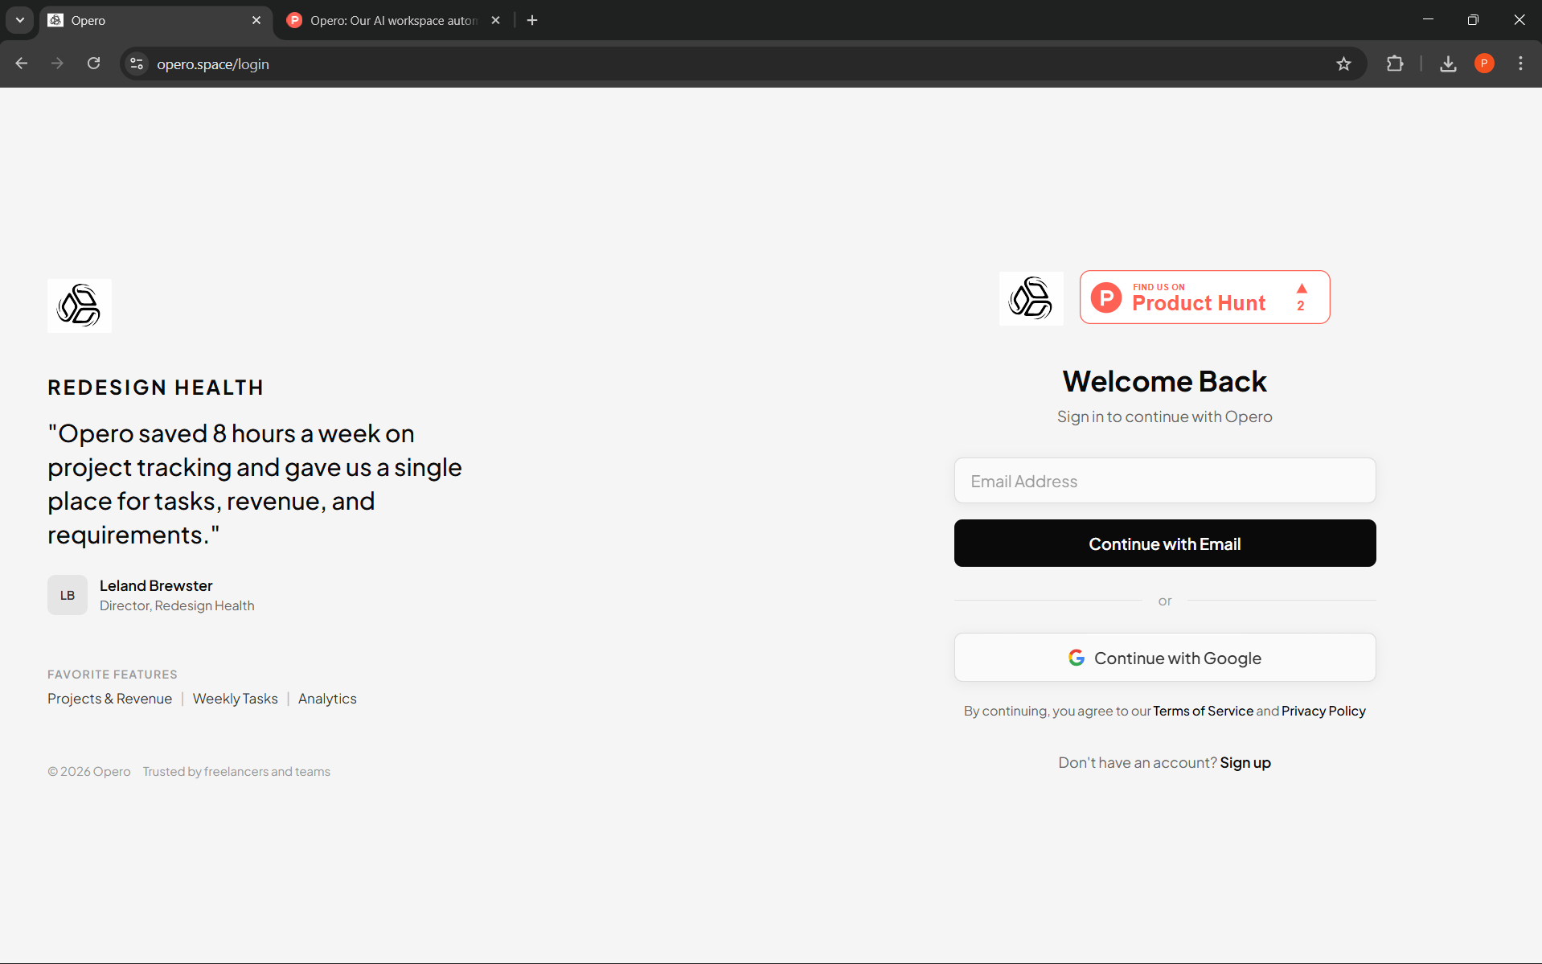Click Continue with Email button
1542x964 pixels.
point(1164,544)
